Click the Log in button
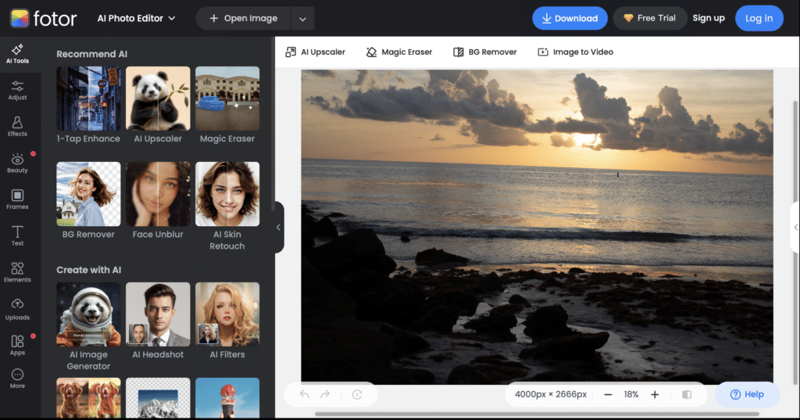The width and height of the screenshot is (800, 420). [x=759, y=19]
